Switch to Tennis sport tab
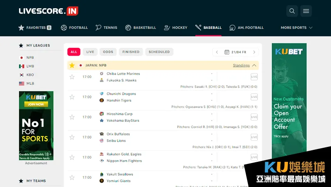This screenshot has width=331, height=187. click(x=106, y=28)
